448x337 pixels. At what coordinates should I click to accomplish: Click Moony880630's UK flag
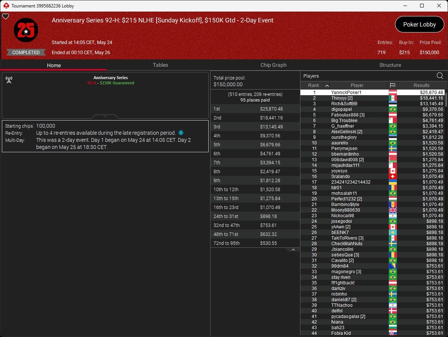click(x=393, y=210)
